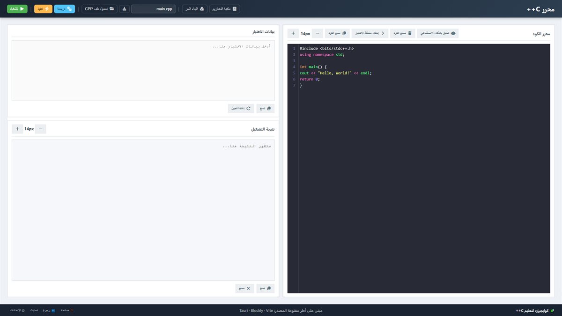This screenshot has width=562, height=316.
Task: Click رجوع back in the footer
Action: coord(49,310)
